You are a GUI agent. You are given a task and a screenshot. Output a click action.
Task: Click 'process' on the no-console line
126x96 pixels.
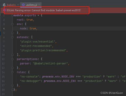48,77
